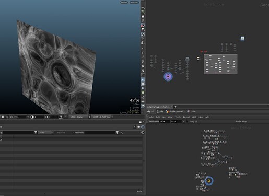269x196 pixels.
Task: Select the blue-ringed node in lower network
Action: click(x=209, y=181)
